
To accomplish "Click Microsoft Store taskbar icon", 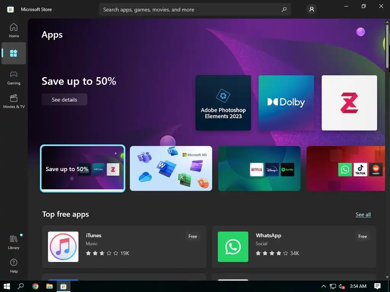I will coord(64,286).
